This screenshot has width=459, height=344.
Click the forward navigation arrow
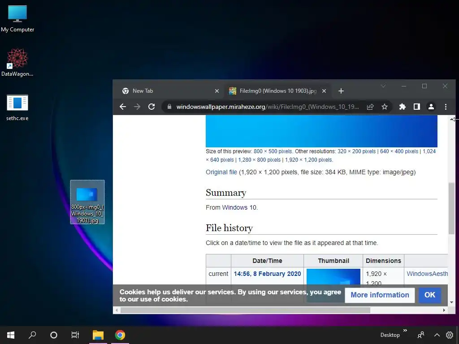137,107
